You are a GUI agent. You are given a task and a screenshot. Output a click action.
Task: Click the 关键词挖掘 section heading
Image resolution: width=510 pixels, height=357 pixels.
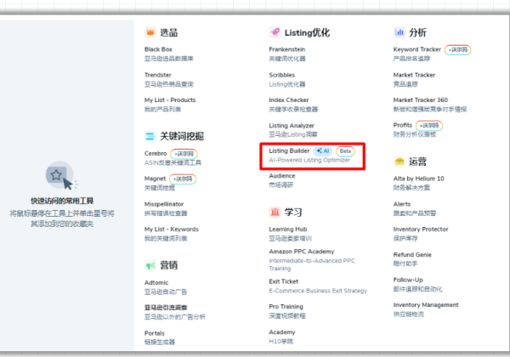[x=182, y=136]
